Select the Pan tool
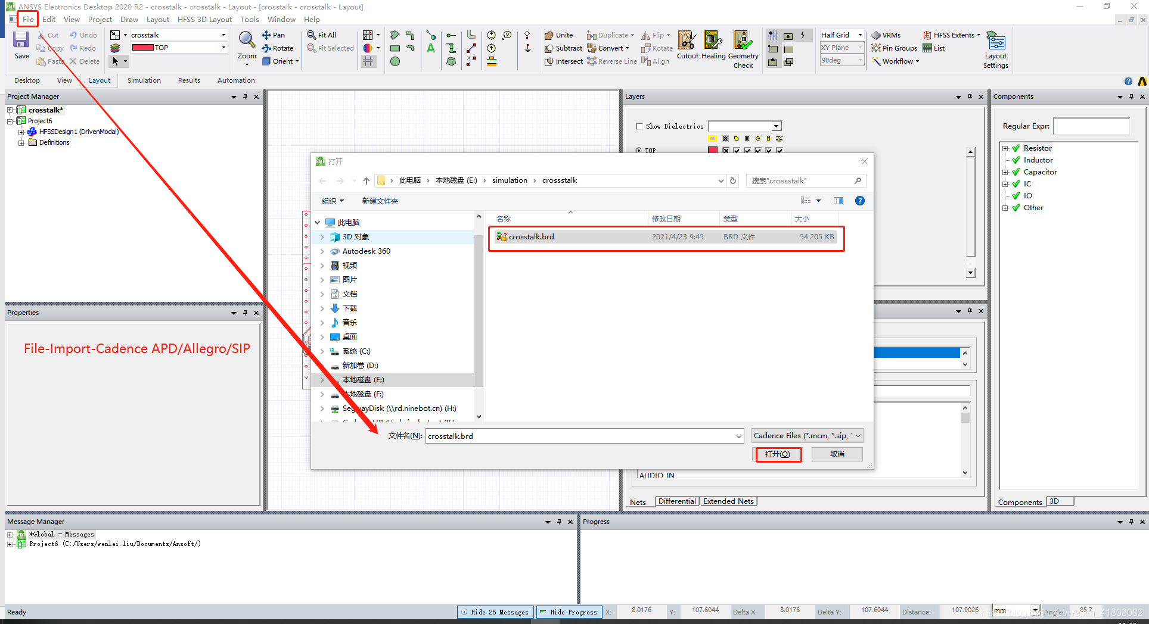This screenshot has width=1149, height=624. pyautogui.click(x=274, y=35)
